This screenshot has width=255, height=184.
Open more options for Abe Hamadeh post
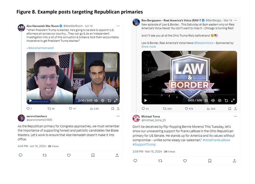(x=118, y=26)
